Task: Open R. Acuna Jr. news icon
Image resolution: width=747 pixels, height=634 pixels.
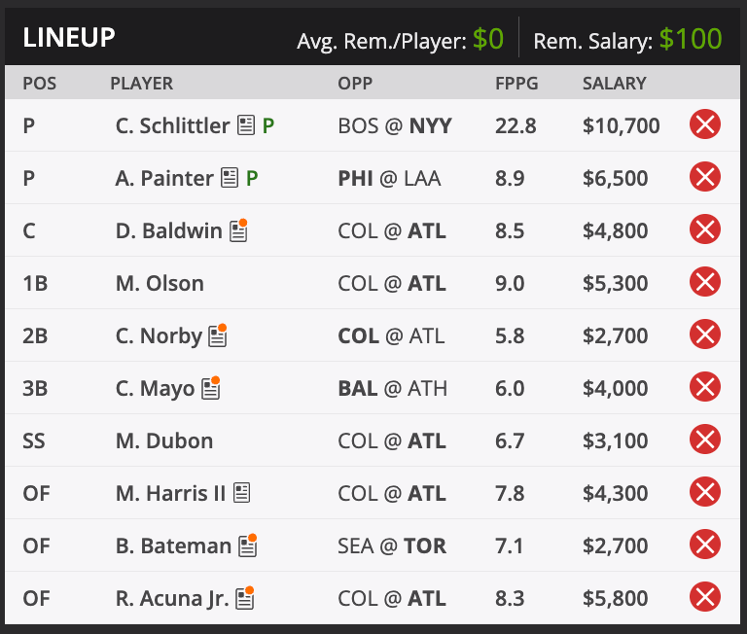Action: tap(245, 598)
